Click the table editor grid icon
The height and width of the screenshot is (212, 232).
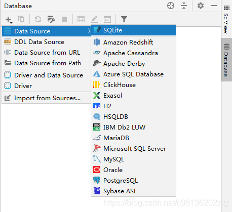click(x=81, y=19)
